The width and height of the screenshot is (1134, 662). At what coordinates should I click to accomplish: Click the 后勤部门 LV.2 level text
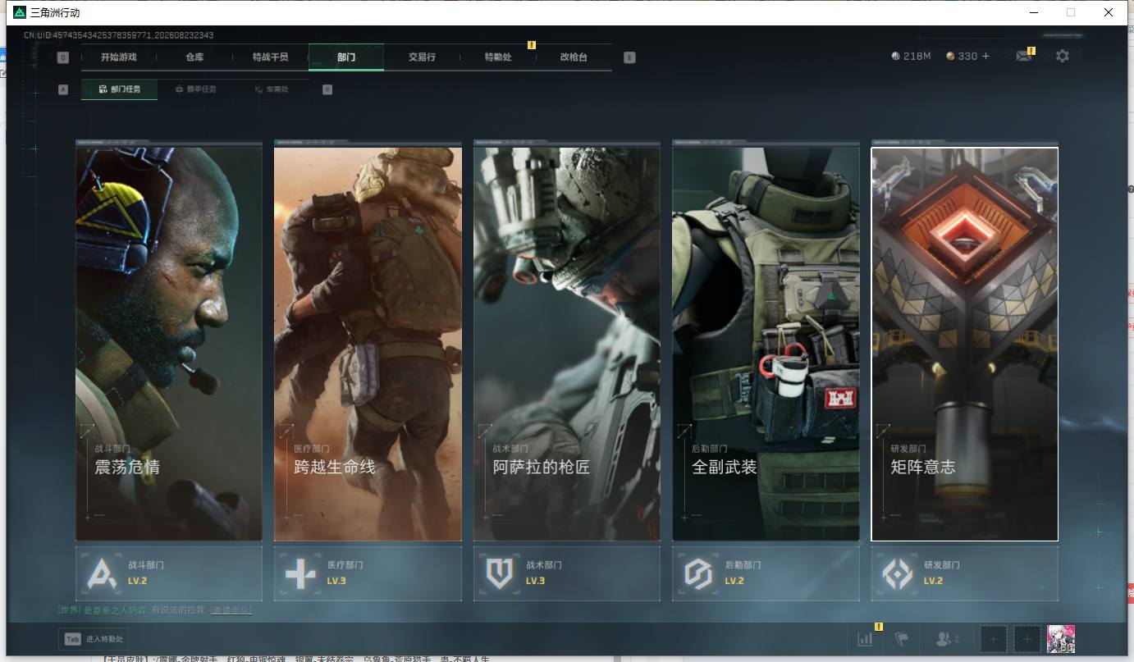[x=734, y=581]
